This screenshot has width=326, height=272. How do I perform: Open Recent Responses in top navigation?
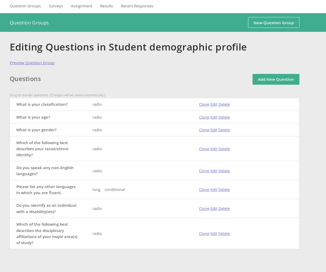click(x=137, y=6)
